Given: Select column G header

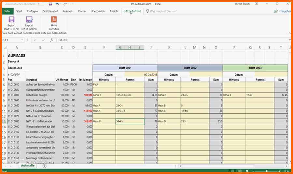Looking at the screenshot, I should 120,48.
